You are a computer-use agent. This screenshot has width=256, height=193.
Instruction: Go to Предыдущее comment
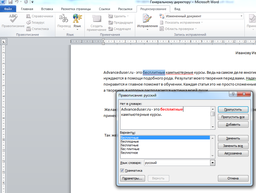121,22
